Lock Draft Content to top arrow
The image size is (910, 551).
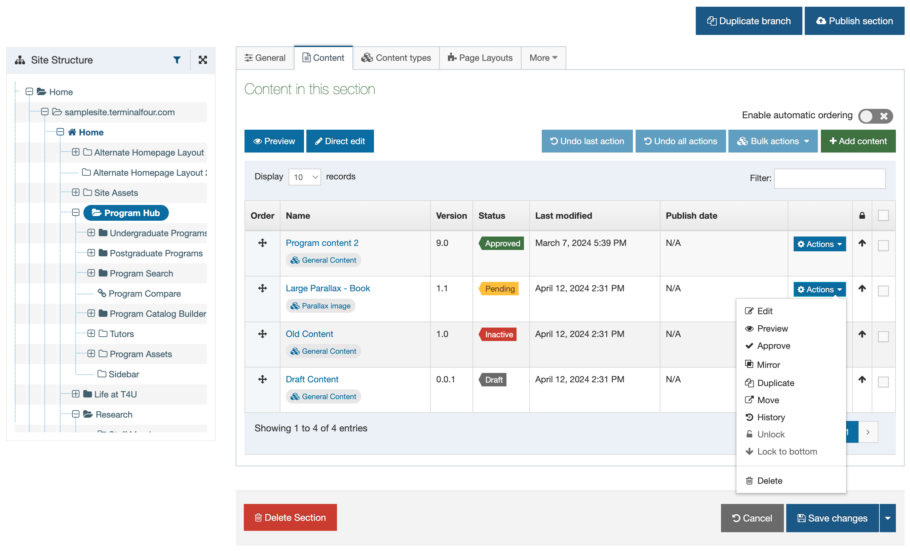(x=862, y=379)
